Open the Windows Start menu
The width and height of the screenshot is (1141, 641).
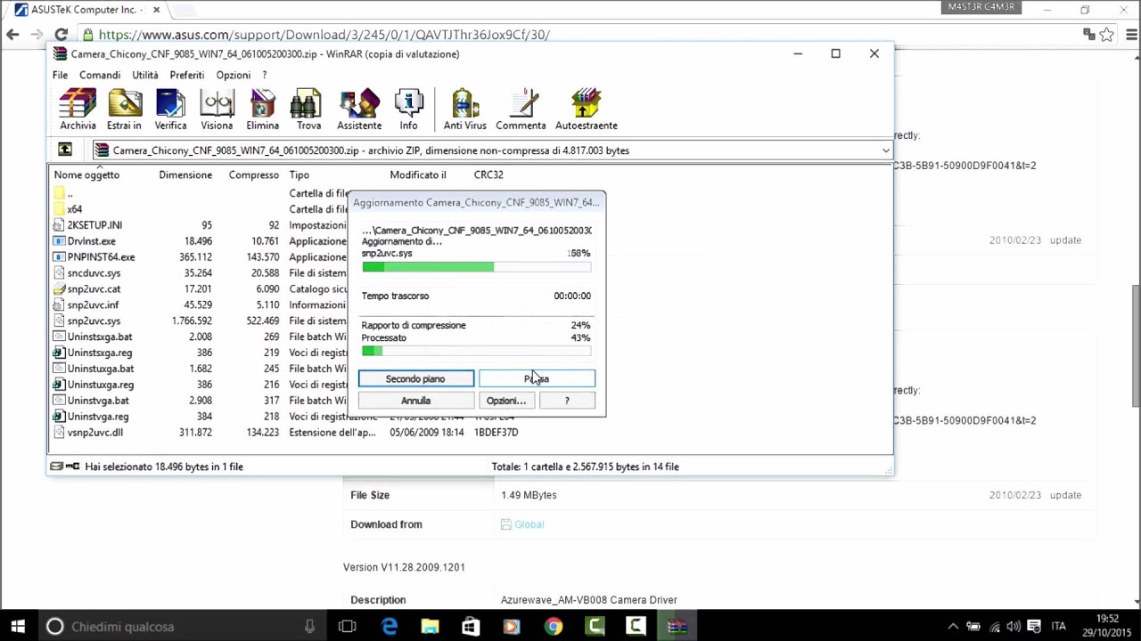point(18,627)
